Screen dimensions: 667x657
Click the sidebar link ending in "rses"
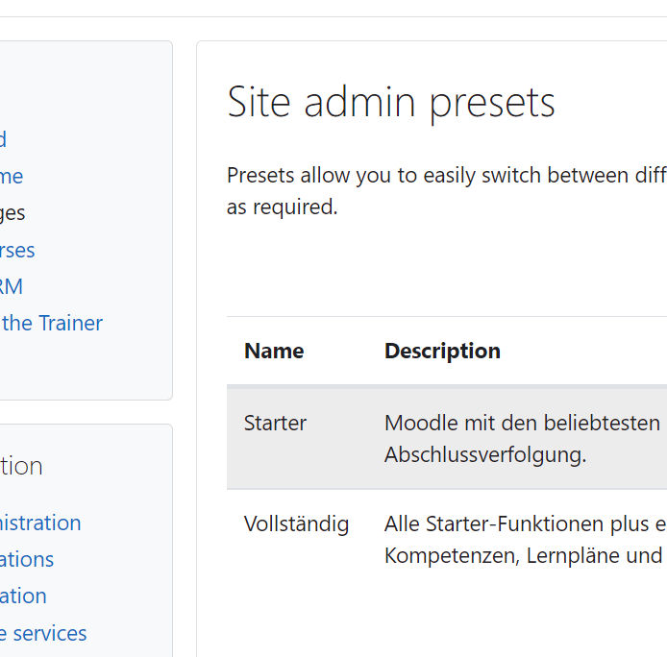(x=17, y=251)
